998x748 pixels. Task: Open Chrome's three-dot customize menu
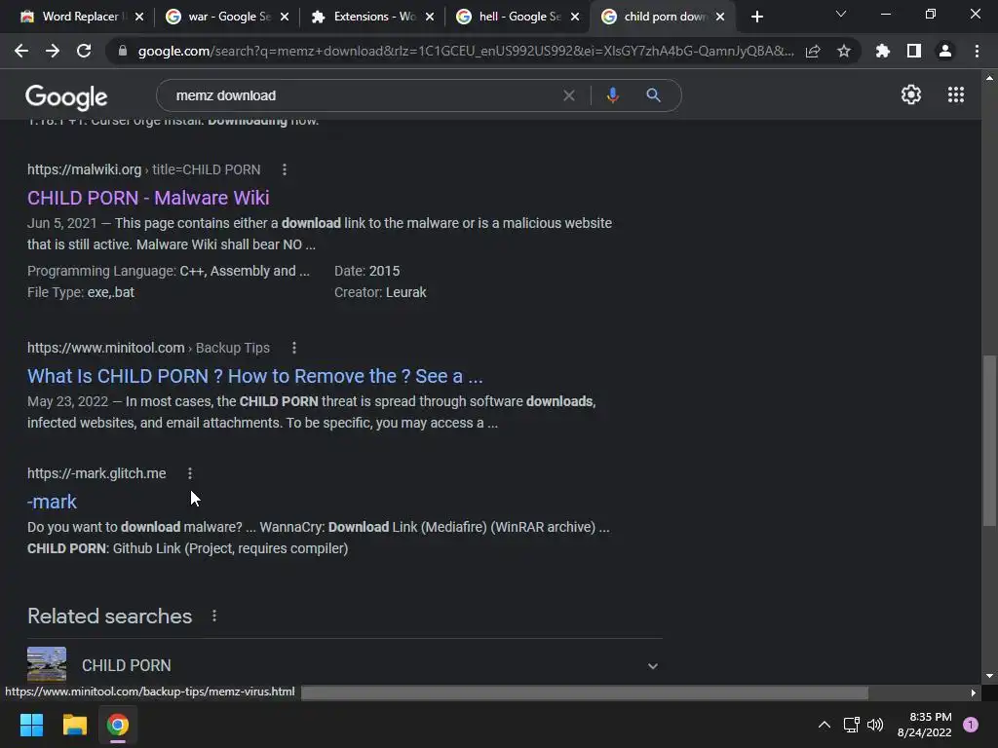[977, 51]
